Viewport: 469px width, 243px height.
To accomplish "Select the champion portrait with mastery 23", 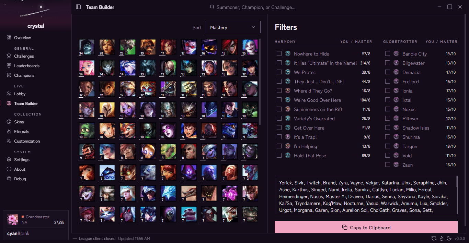I will point(127,47).
